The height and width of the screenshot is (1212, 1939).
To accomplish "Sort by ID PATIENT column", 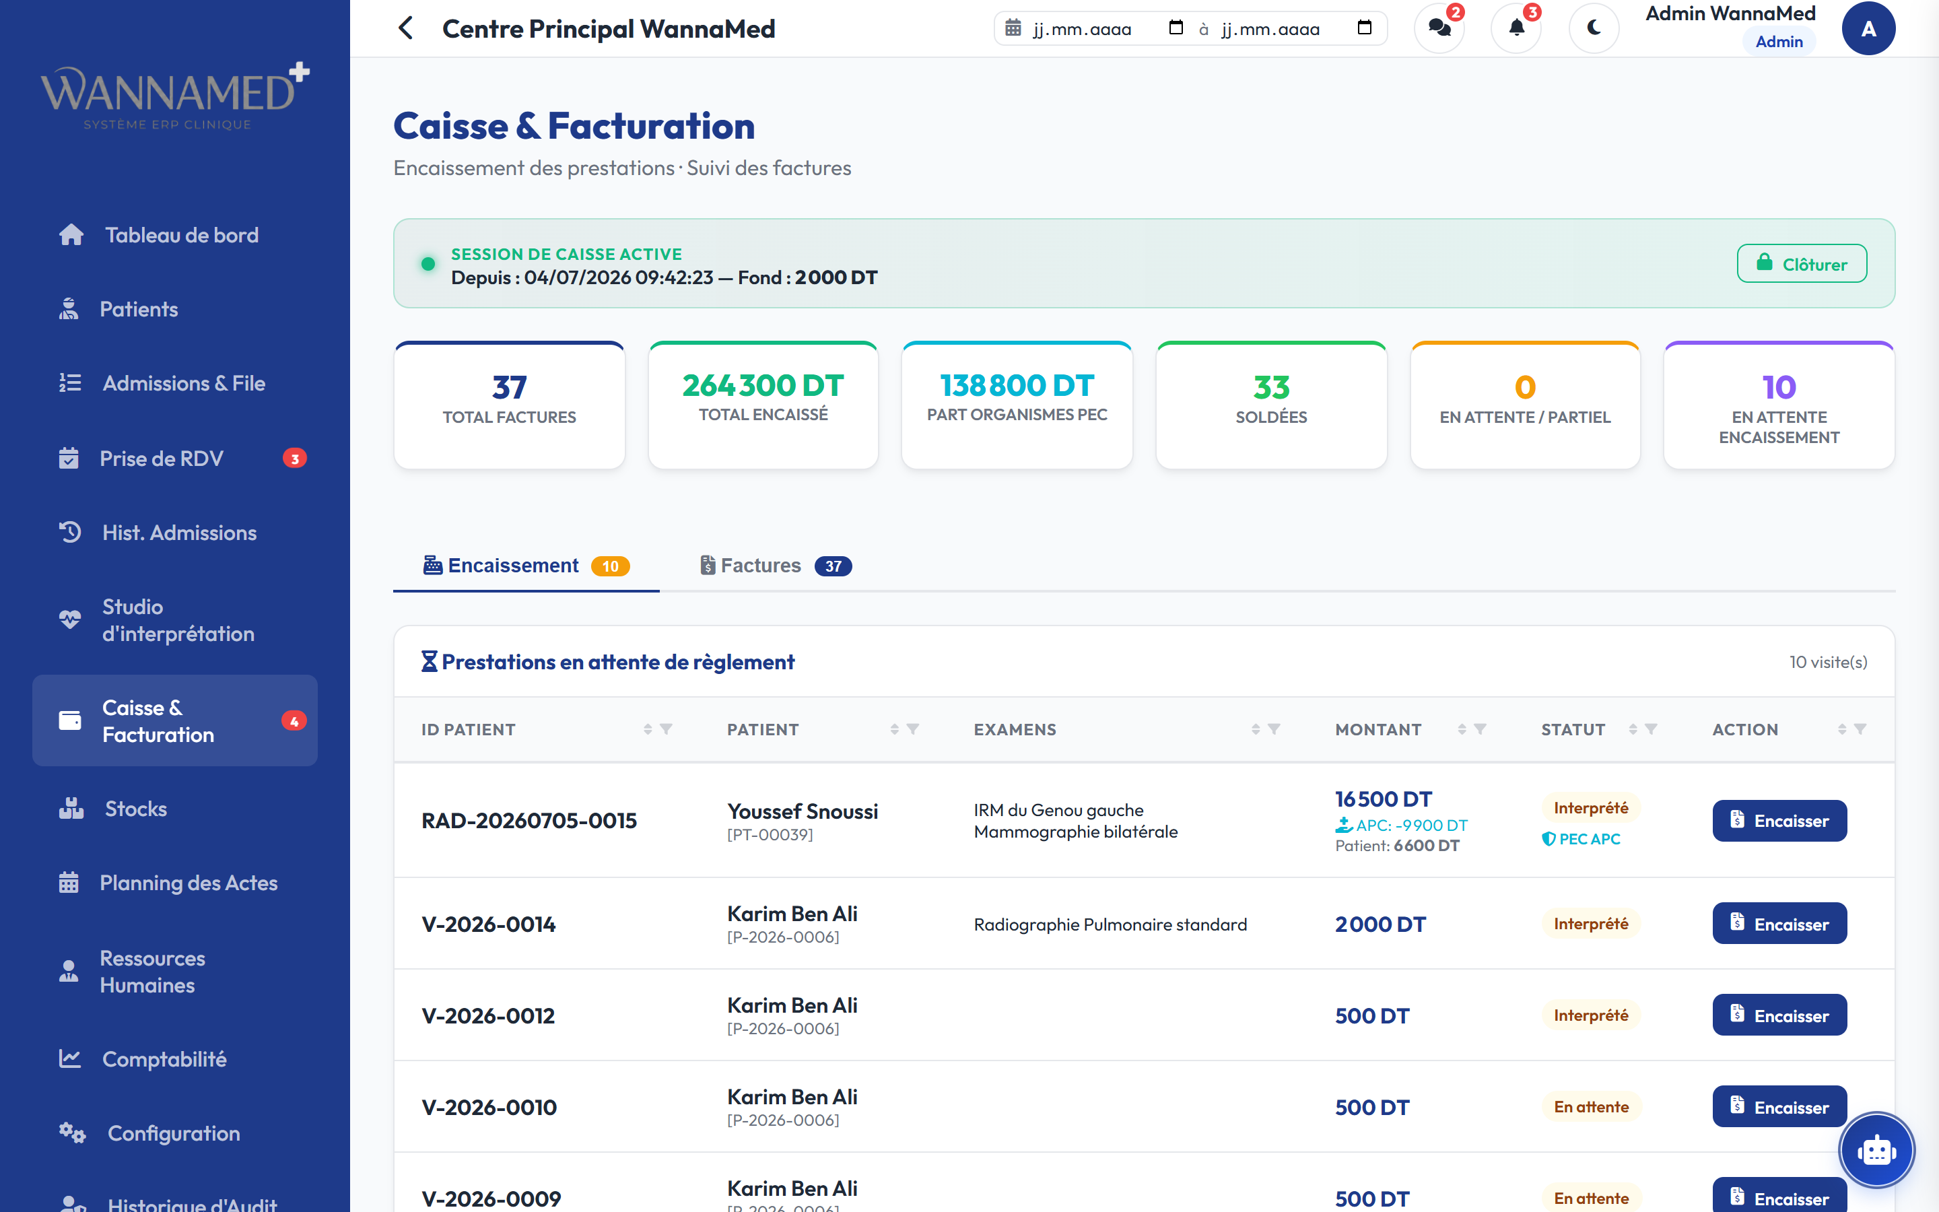I will (x=648, y=729).
